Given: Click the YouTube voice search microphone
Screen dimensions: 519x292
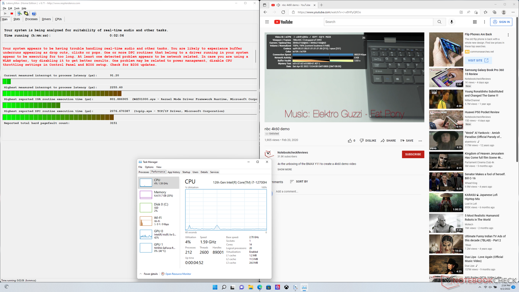Looking at the screenshot, I should pyautogui.click(x=451, y=22).
